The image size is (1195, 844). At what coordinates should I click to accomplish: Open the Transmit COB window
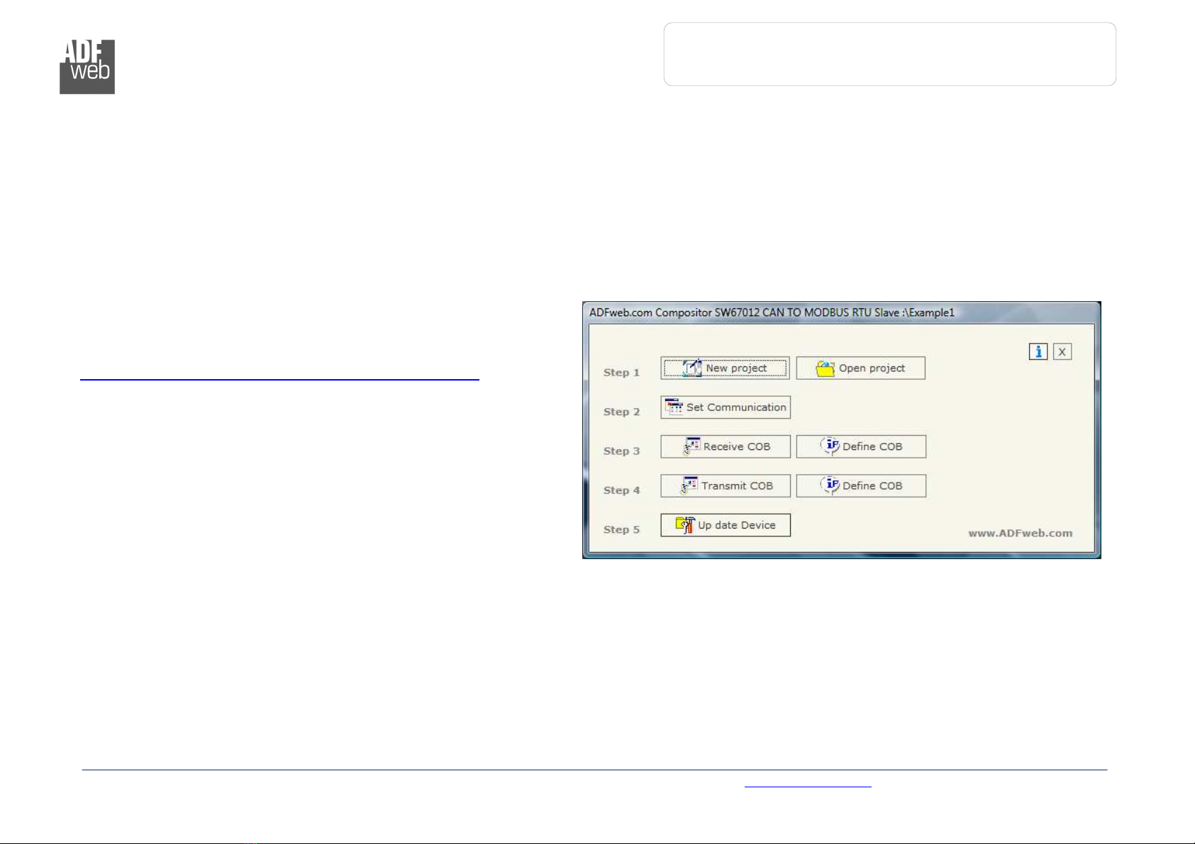tap(726, 485)
